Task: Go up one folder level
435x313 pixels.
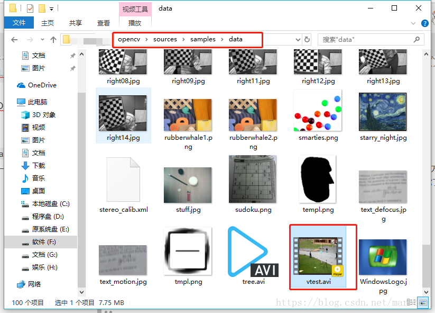Action: click(53, 40)
